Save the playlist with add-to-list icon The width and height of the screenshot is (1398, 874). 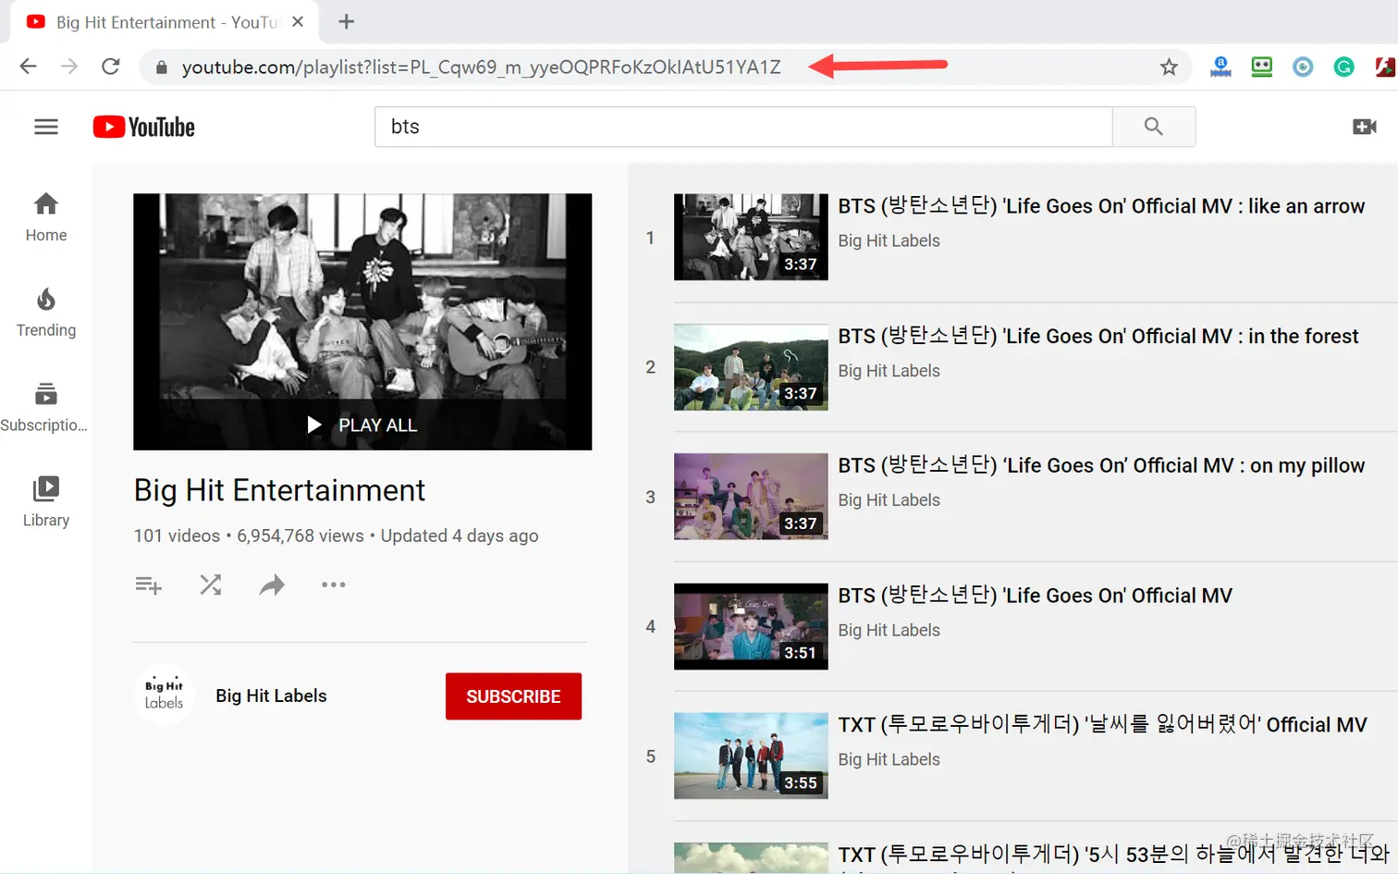[x=148, y=585]
